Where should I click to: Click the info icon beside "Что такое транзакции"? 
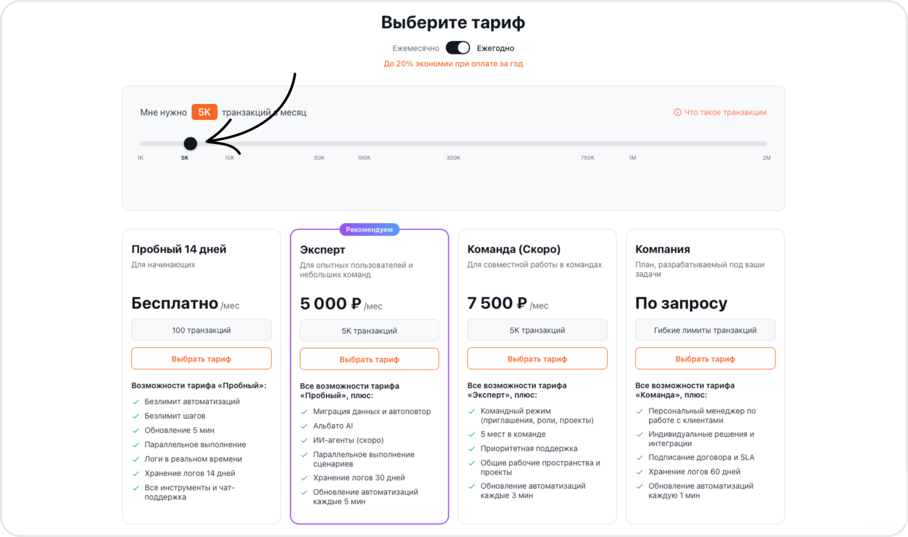click(677, 112)
